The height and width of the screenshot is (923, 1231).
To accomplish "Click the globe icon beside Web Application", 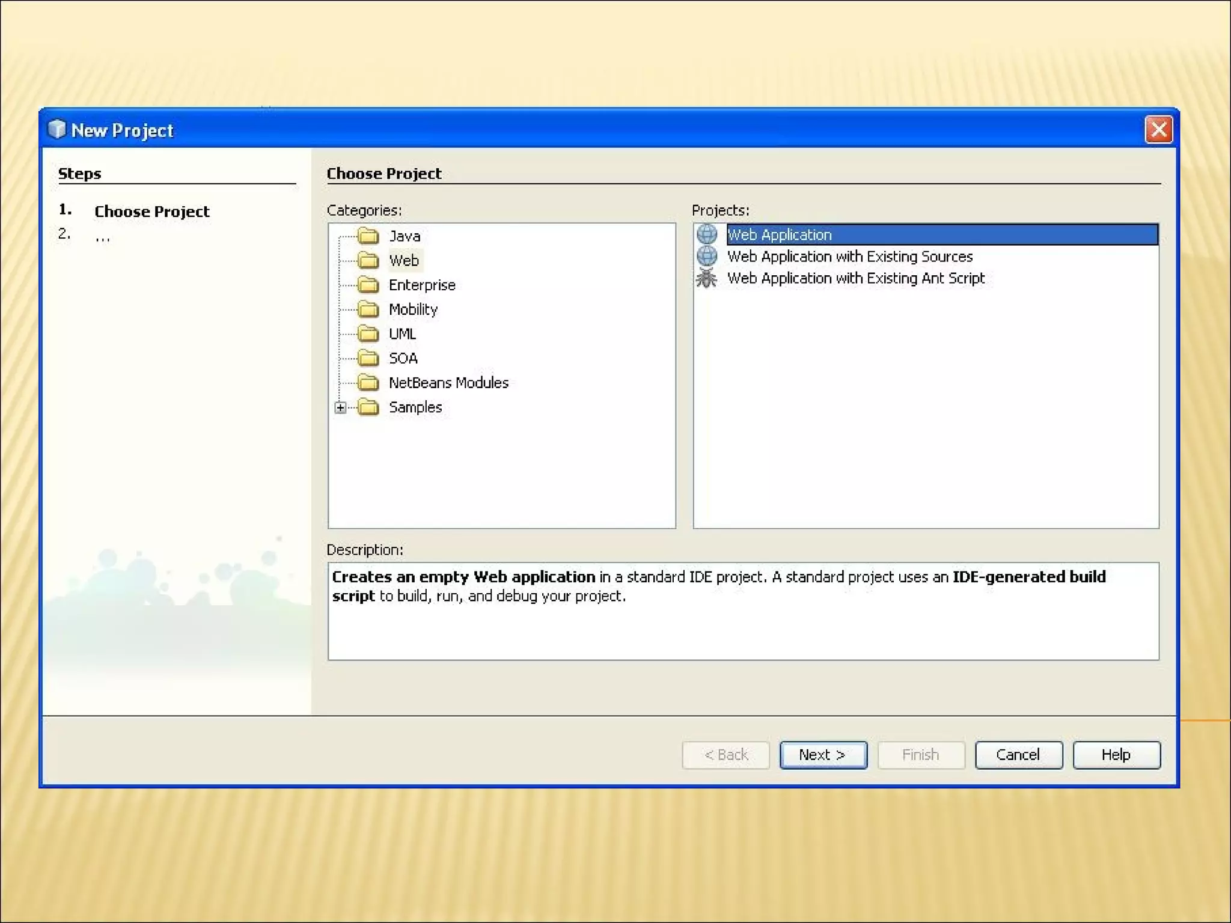I will pyautogui.click(x=707, y=234).
